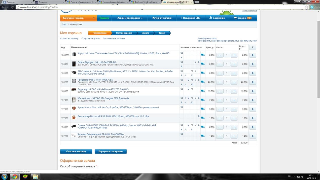Image resolution: width=320 pixels, height=180 pixels.
Task: Click the Вернуться к покупкам button
Action: click(x=111, y=152)
